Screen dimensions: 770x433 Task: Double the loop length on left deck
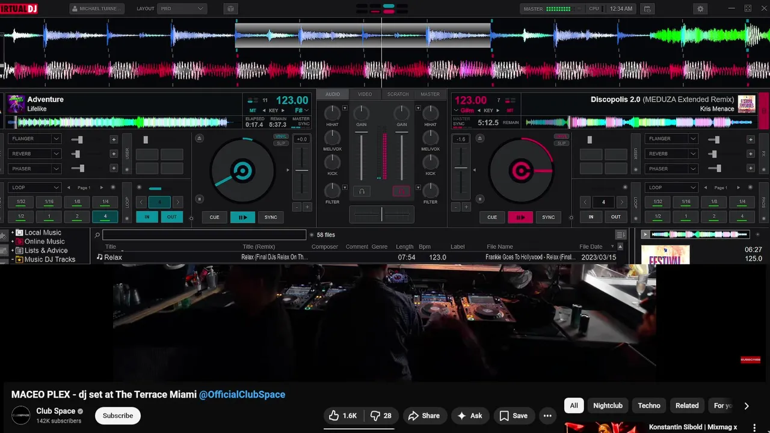pyautogui.click(x=177, y=202)
